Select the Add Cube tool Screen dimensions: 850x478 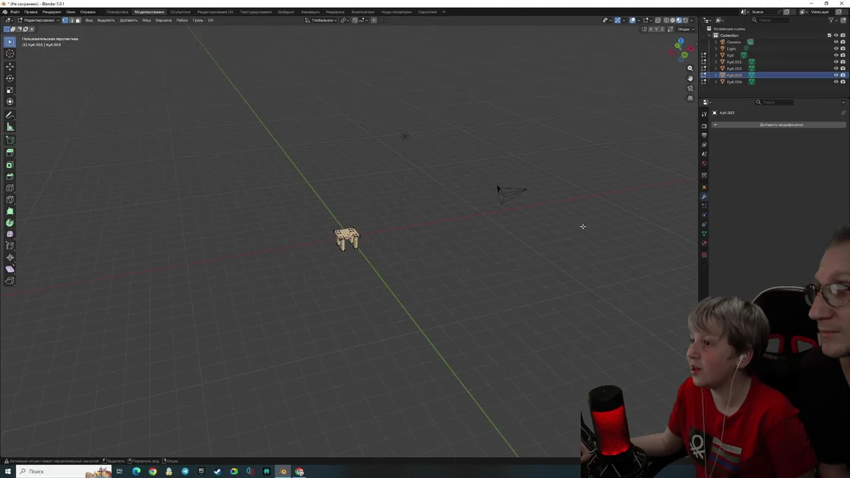pyautogui.click(x=10, y=140)
